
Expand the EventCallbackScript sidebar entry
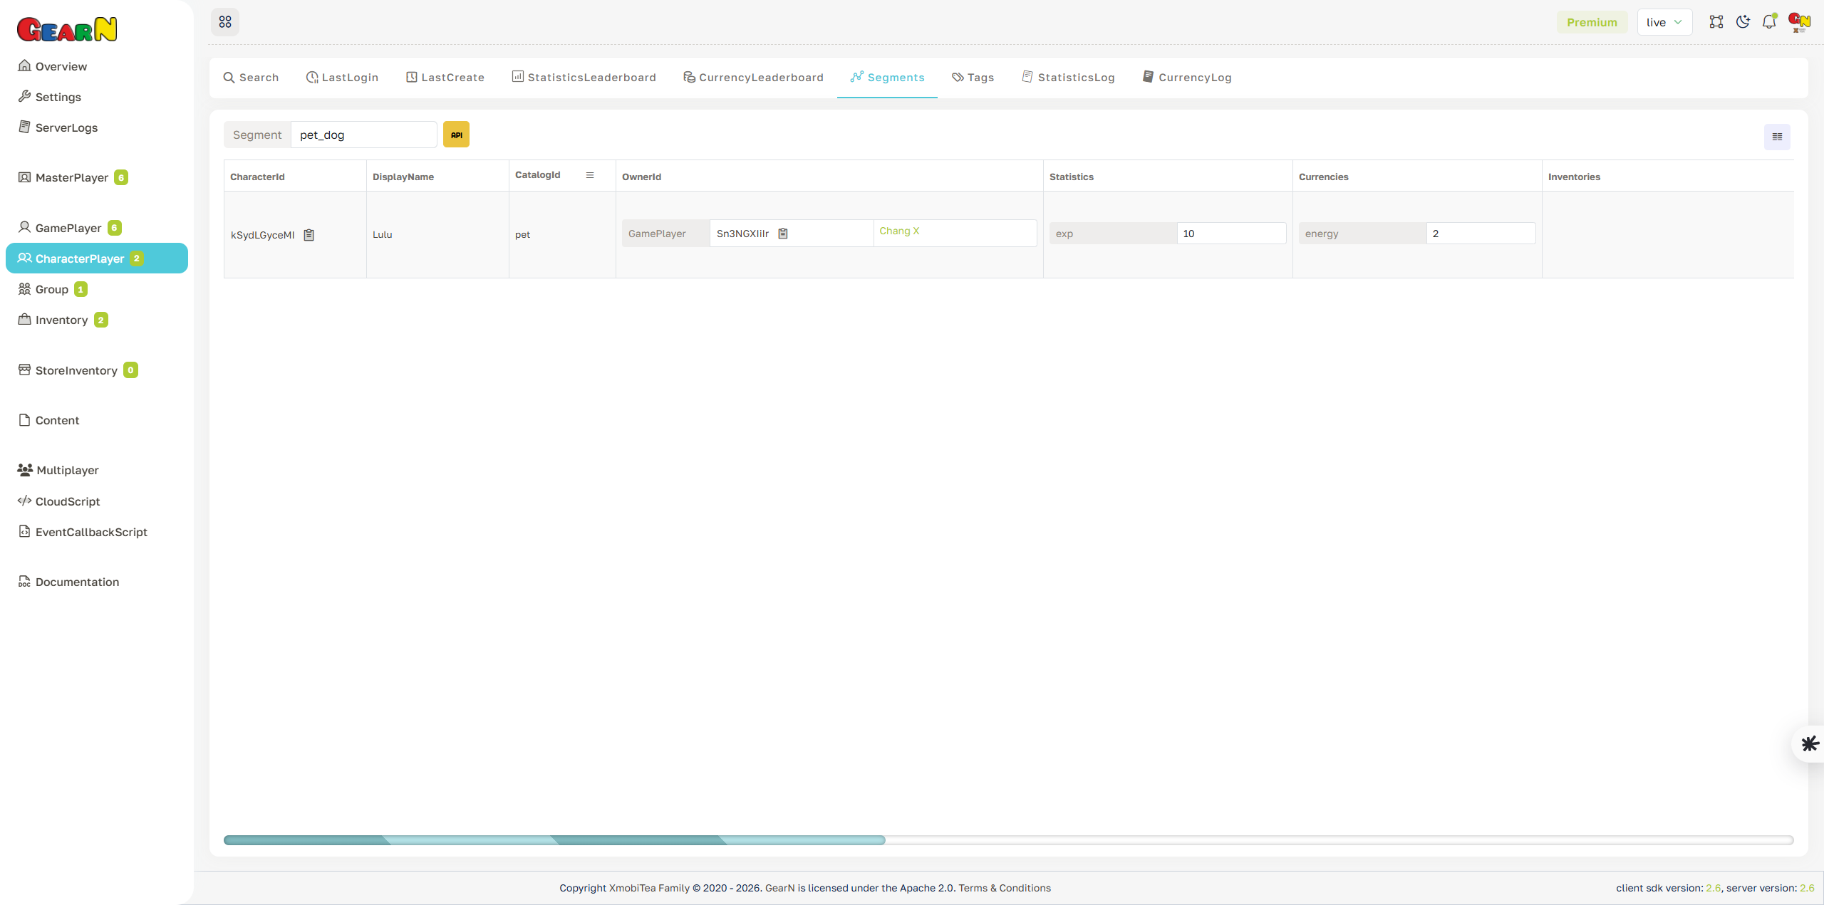coord(91,532)
